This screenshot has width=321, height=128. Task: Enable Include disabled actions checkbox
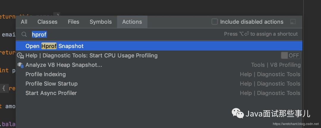[x=215, y=22]
